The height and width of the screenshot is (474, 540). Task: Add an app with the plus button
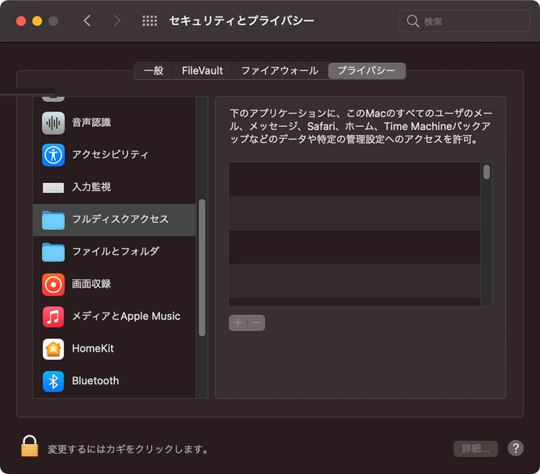click(238, 323)
